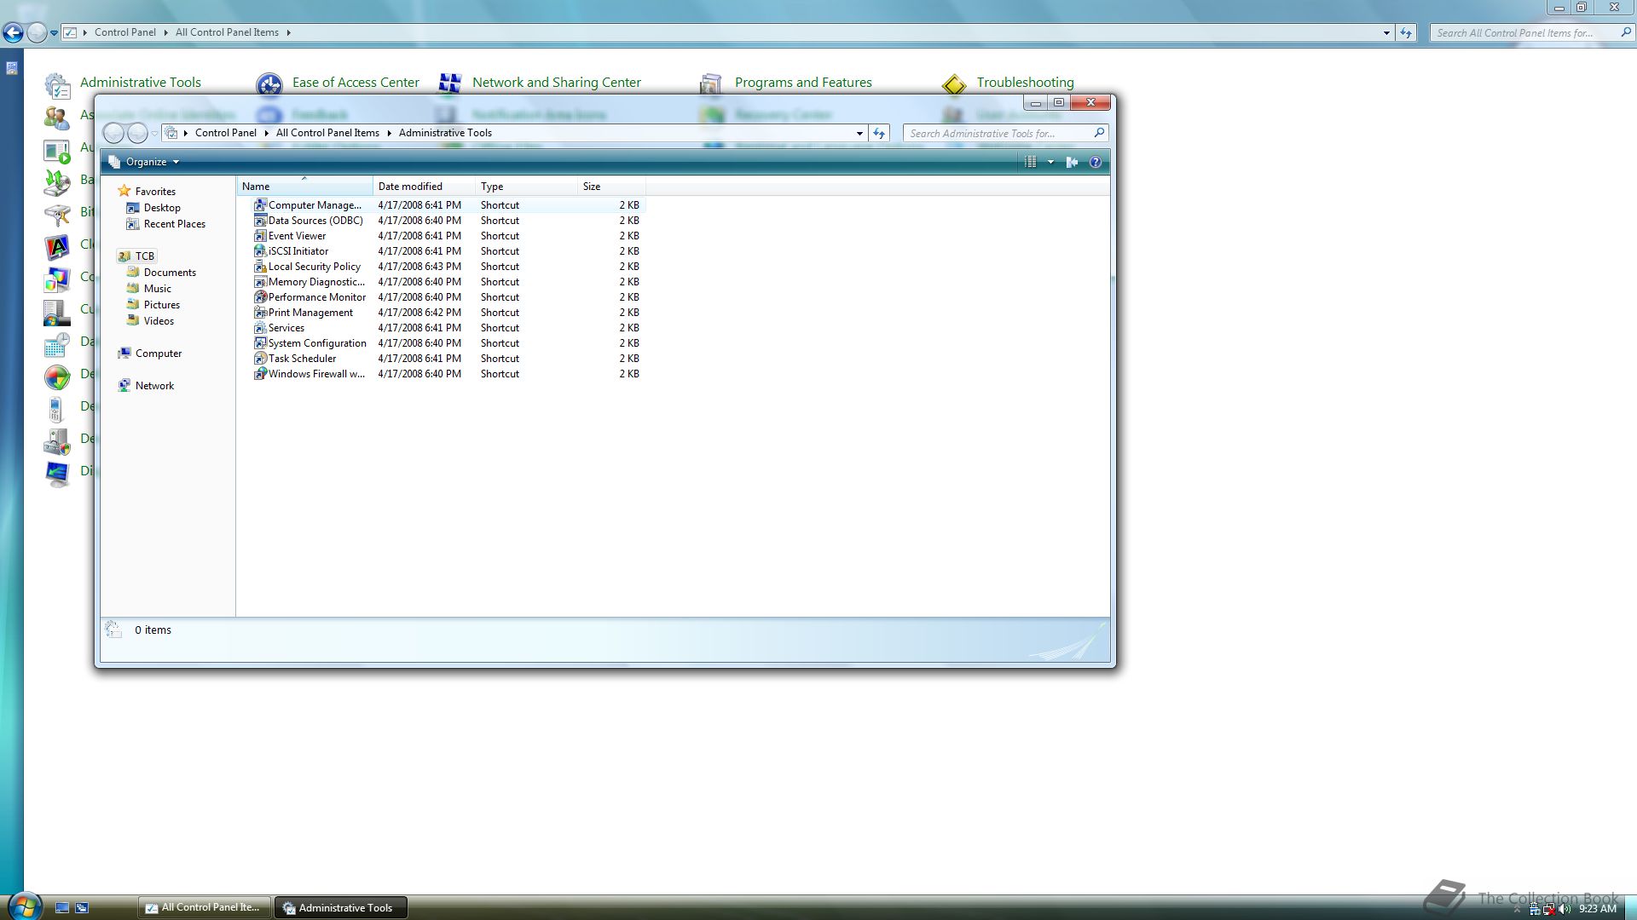The image size is (1637, 920).
Task: Click Show Desktop in quick launch
Action: (x=62, y=908)
